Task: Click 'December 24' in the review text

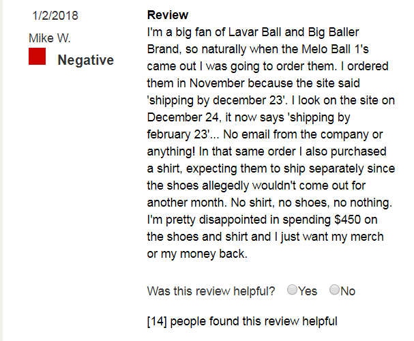Action: click(x=183, y=117)
